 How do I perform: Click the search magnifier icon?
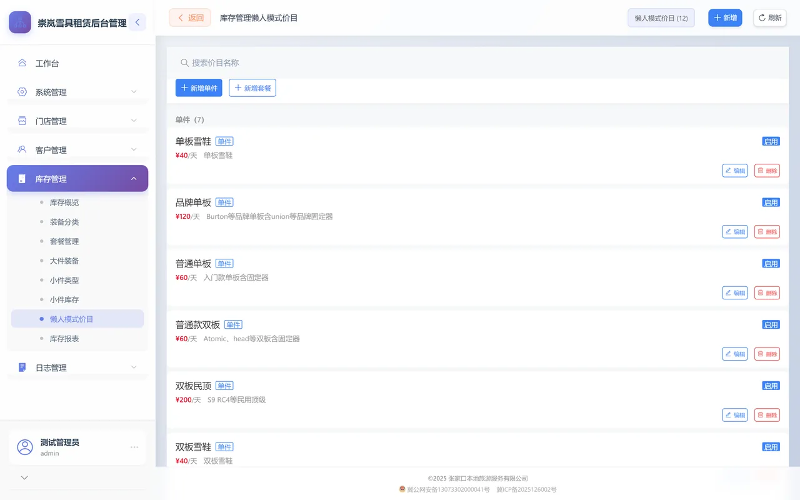pyautogui.click(x=184, y=63)
